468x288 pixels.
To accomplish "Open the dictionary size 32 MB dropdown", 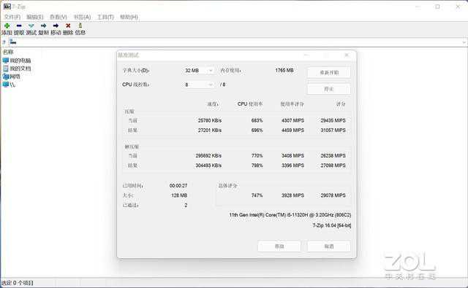I will [x=198, y=71].
